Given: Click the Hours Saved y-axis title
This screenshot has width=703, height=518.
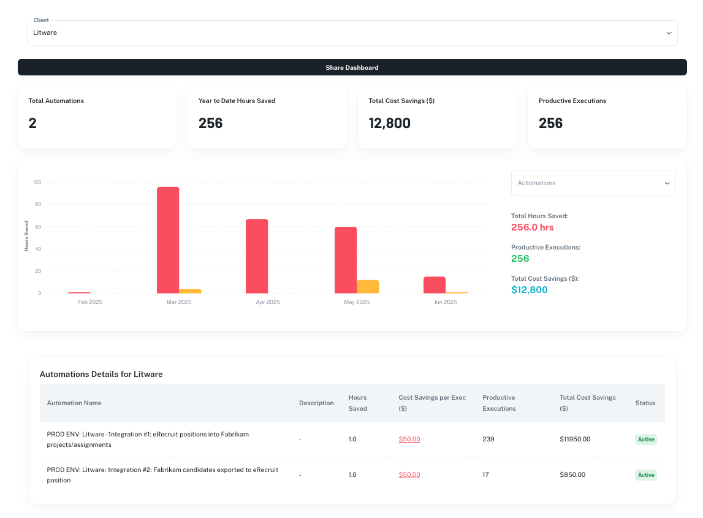Looking at the screenshot, I should click(x=26, y=236).
